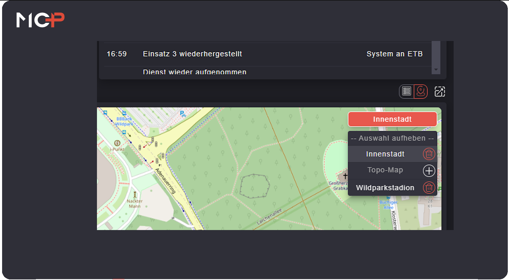Click the chapel cross icon on map
This screenshot has width=509, height=280.
click(x=345, y=176)
